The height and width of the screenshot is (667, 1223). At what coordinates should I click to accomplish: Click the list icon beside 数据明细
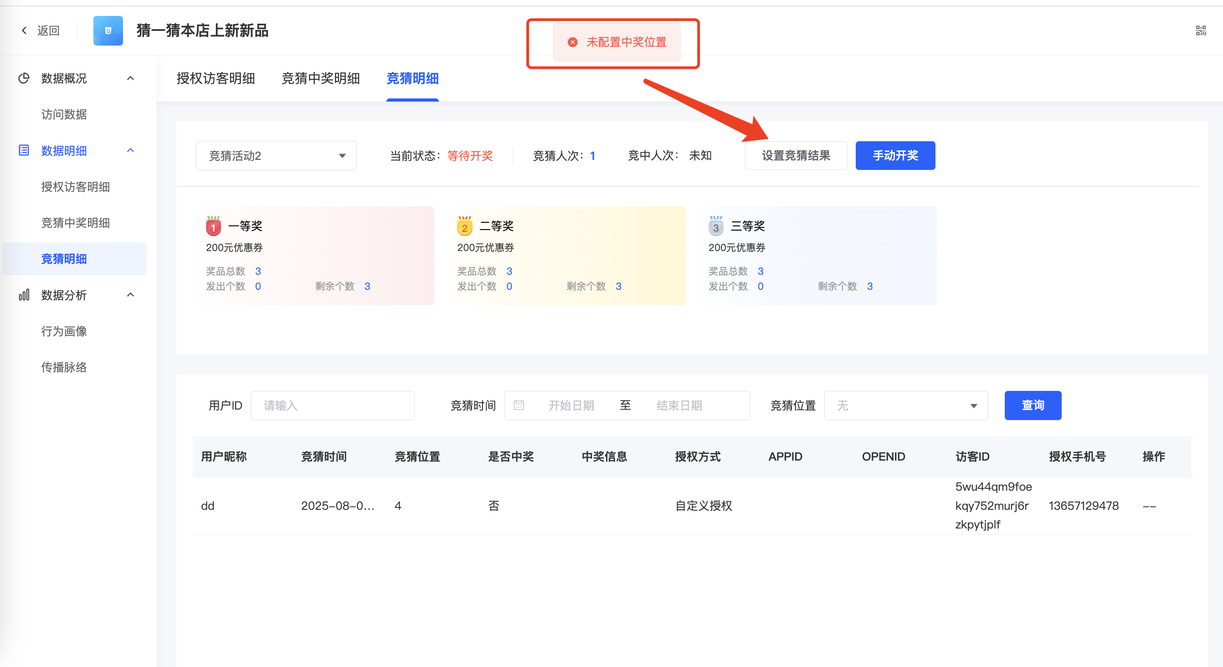[24, 150]
